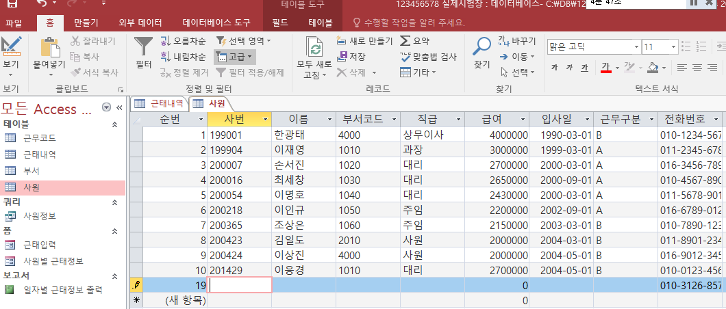Image resolution: width=726 pixels, height=309 pixels.
Task: Click the red font color button
Action: (605, 68)
